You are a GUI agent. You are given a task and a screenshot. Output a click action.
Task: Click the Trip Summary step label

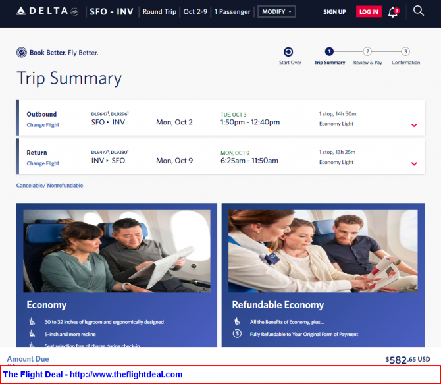330,63
